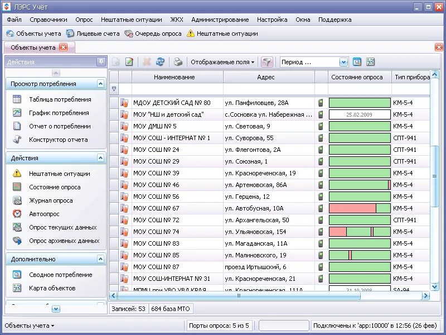The image size is (446, 335).
Task: Click the filter row funnel icon
Action: click(114, 89)
